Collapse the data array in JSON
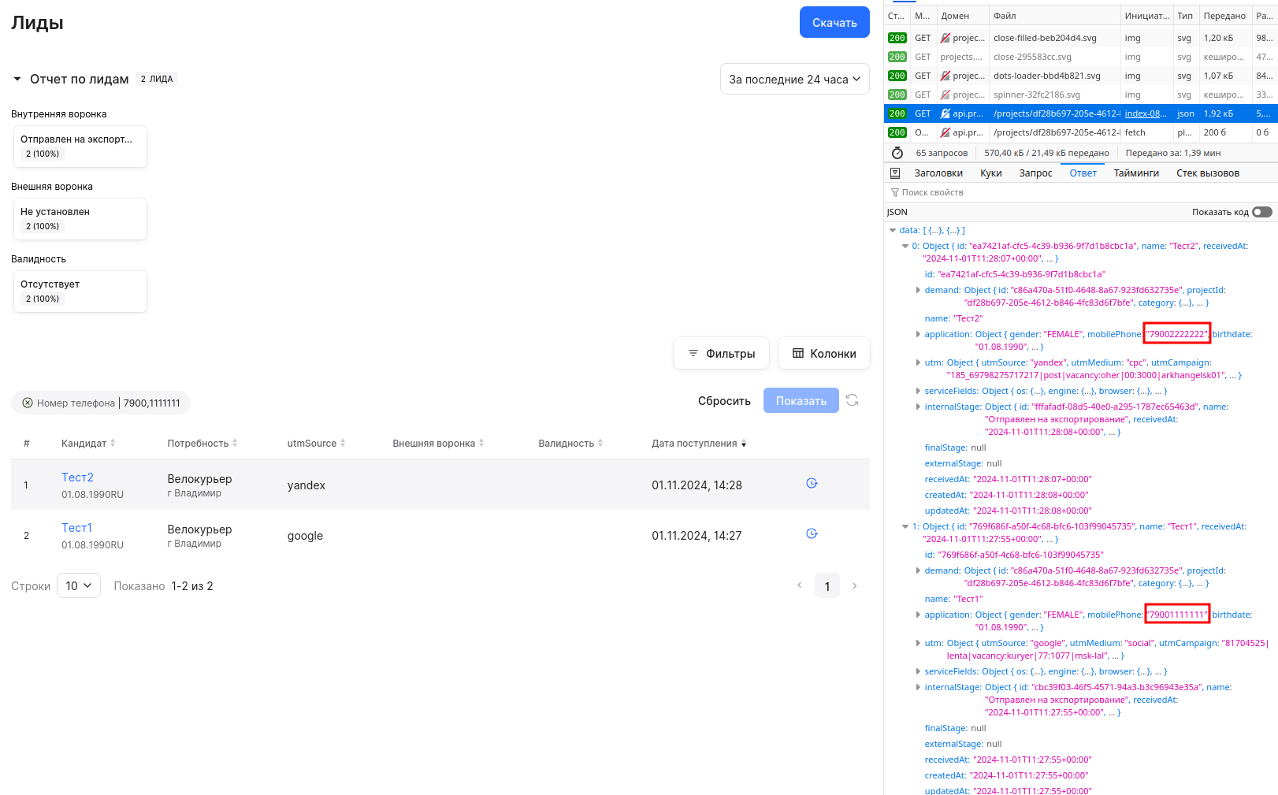Viewport: 1278px width, 795px height. click(x=893, y=230)
